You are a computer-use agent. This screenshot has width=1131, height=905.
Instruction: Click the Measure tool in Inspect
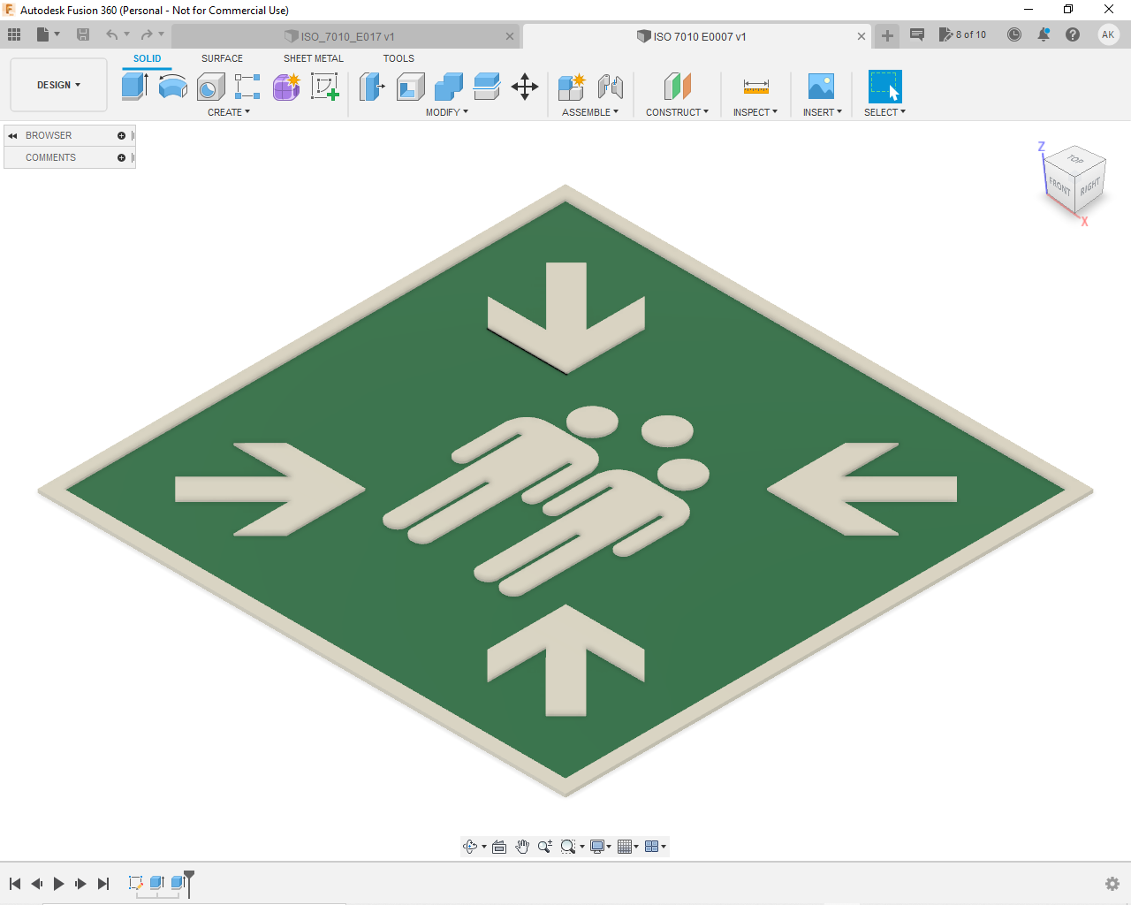click(756, 87)
